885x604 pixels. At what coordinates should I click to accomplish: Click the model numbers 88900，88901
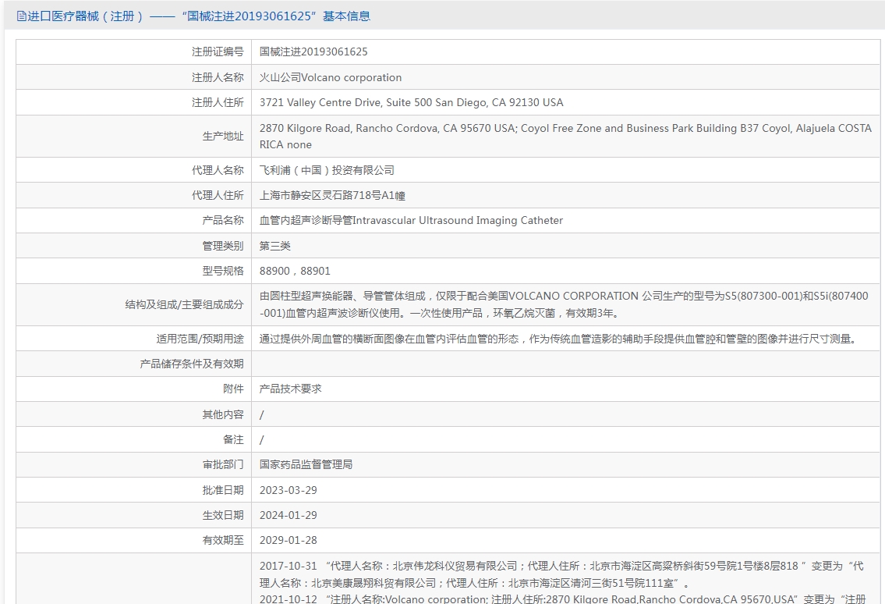tap(296, 271)
